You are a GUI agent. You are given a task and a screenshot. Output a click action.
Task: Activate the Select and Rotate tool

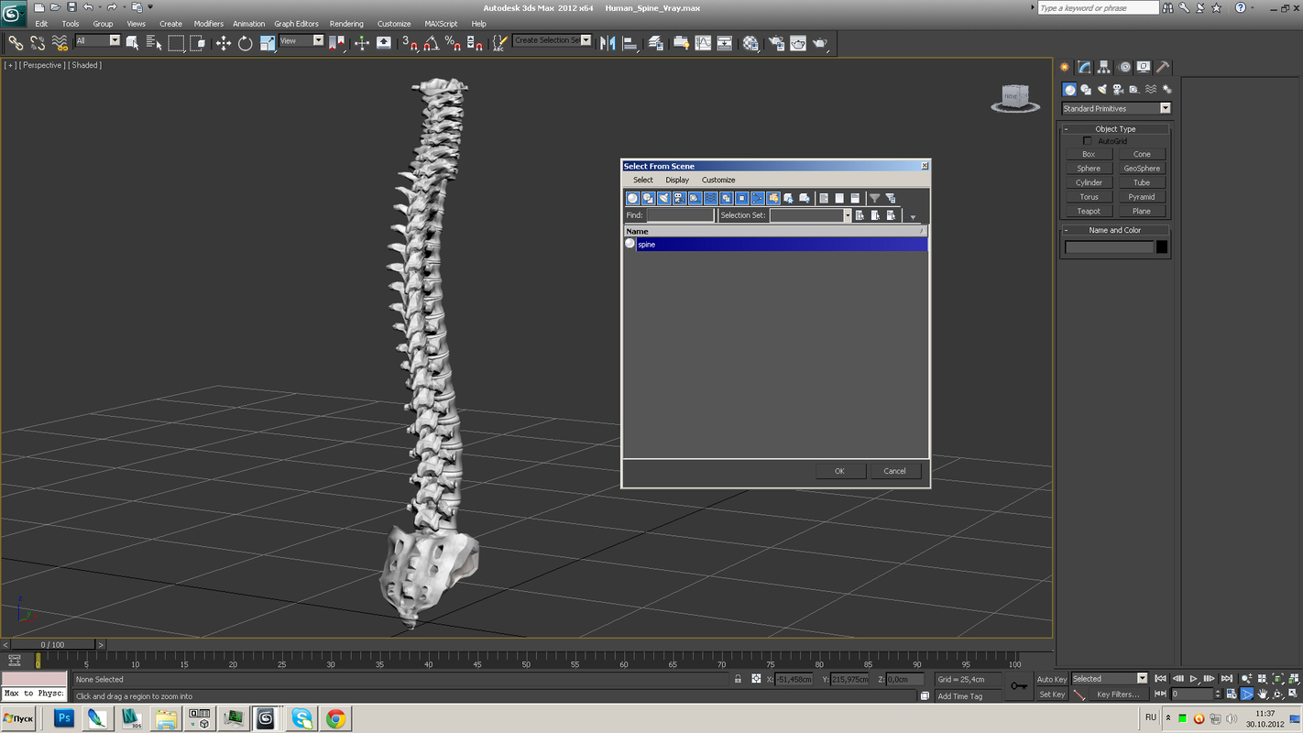click(244, 43)
